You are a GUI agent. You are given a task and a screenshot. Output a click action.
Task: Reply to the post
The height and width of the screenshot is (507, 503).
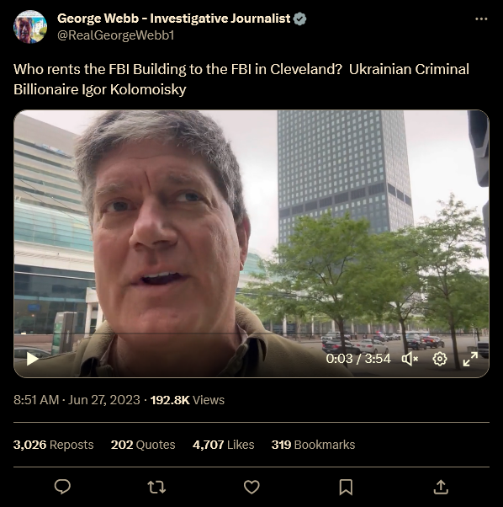[62, 487]
